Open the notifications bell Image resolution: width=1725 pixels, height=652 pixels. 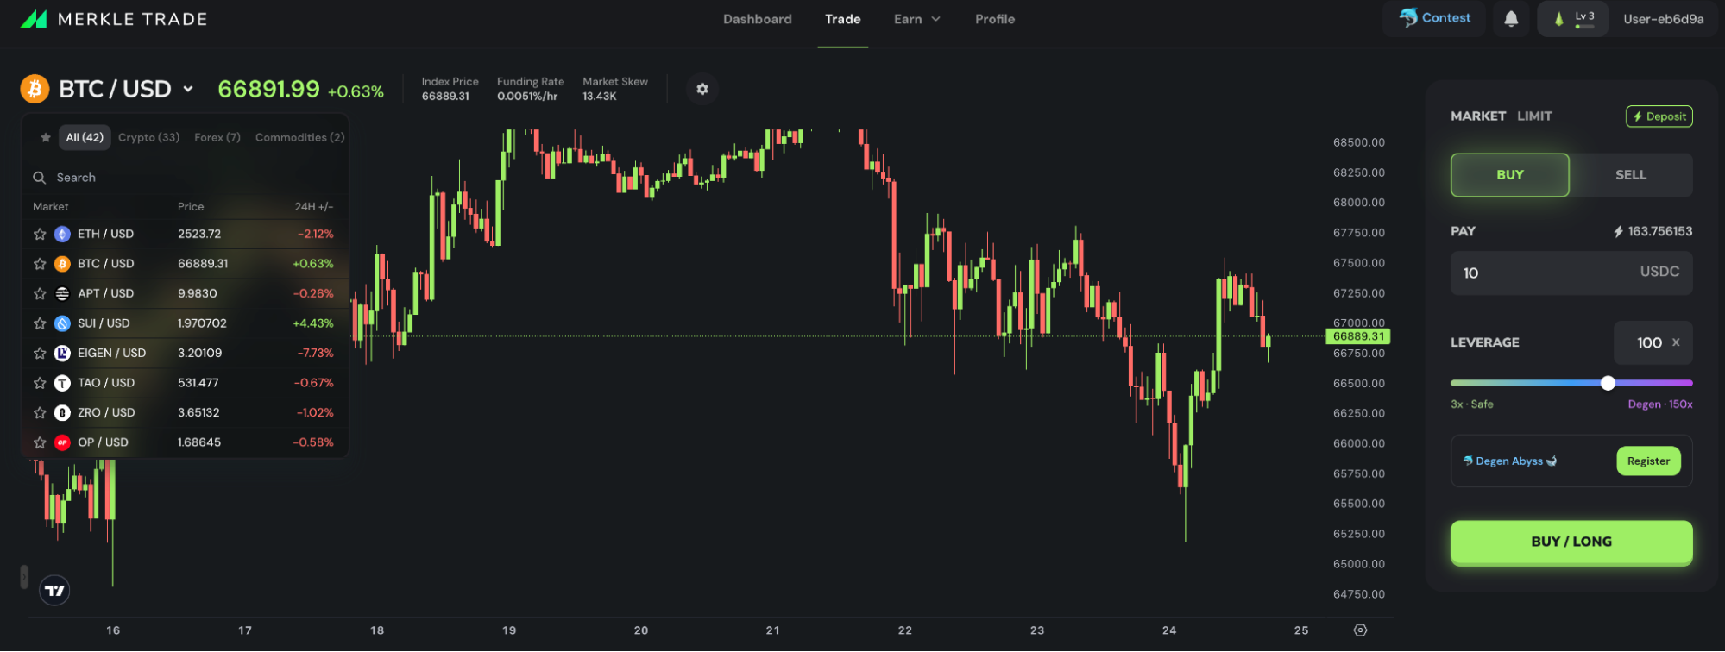pos(1511,18)
